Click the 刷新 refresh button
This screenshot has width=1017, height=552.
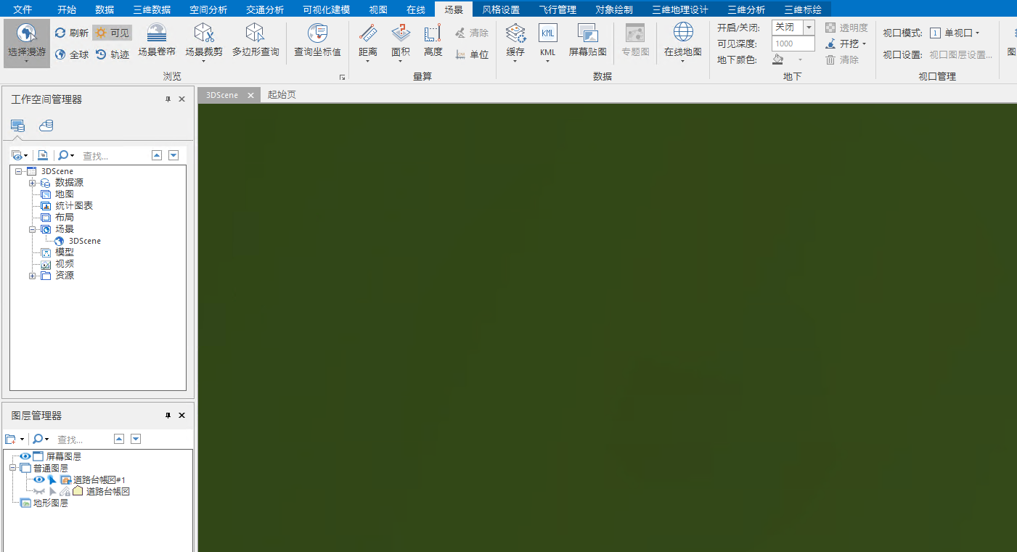pyautogui.click(x=72, y=33)
